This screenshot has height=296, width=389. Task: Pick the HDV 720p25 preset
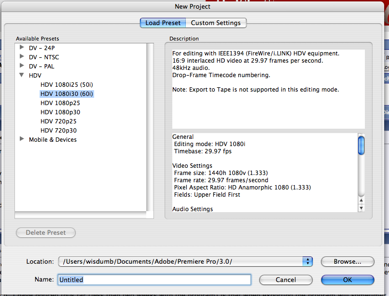[x=58, y=121]
